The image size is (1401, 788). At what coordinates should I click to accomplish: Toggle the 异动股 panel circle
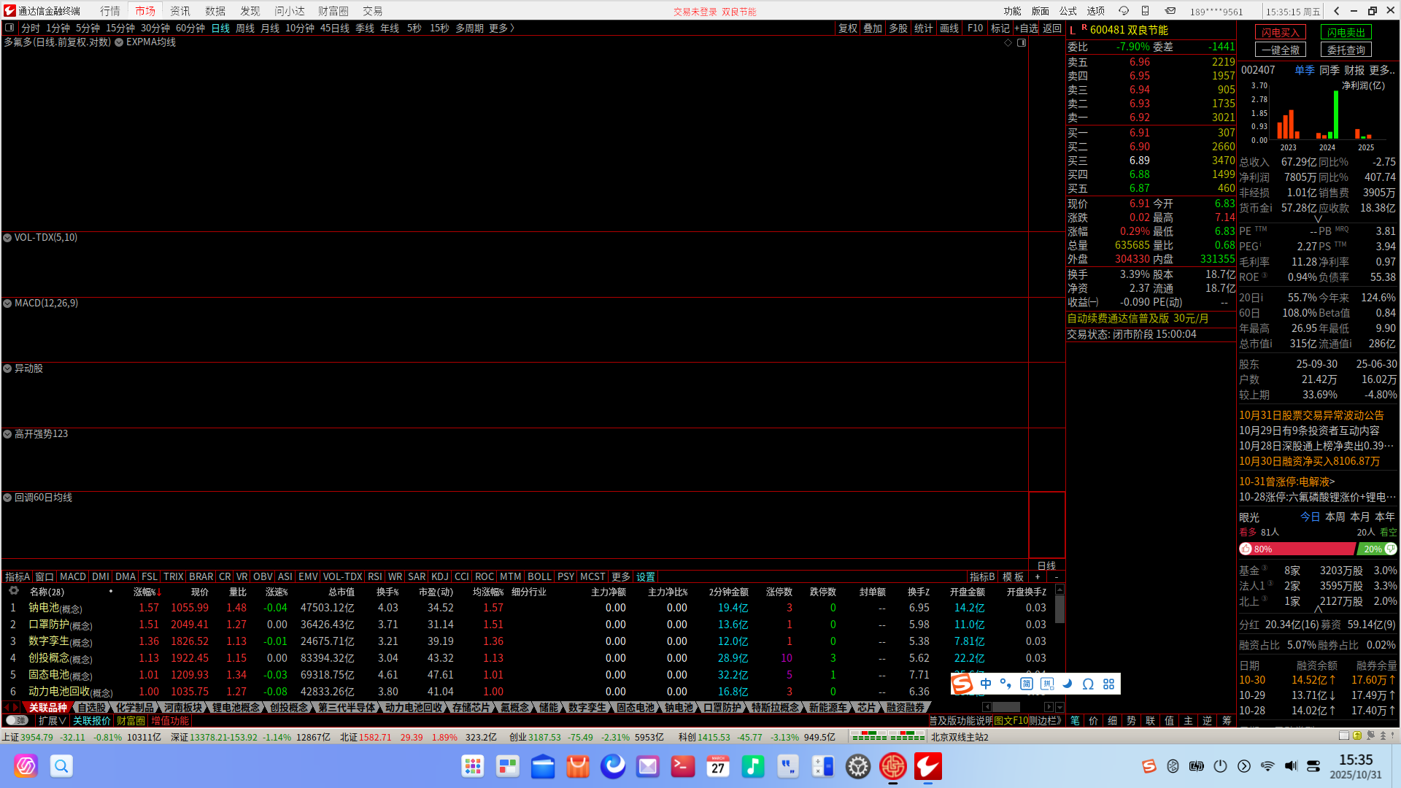point(7,369)
